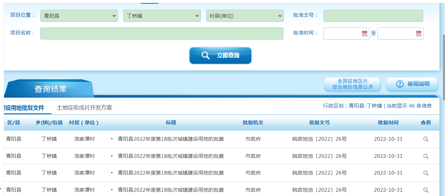Expand the 丁桥镇 town dropdown
This screenshot has height=196, width=445.
[x=162, y=16]
